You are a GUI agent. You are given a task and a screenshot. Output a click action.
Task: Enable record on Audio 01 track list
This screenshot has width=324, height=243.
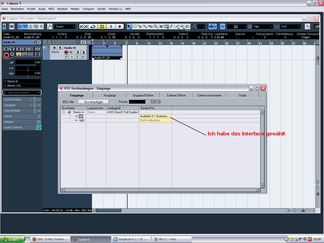point(66,52)
